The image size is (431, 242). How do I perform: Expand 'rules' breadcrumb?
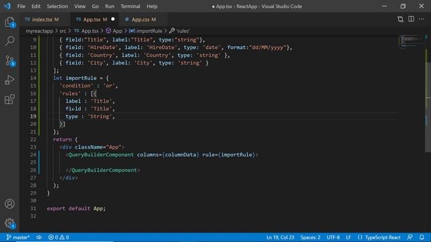(x=180, y=31)
